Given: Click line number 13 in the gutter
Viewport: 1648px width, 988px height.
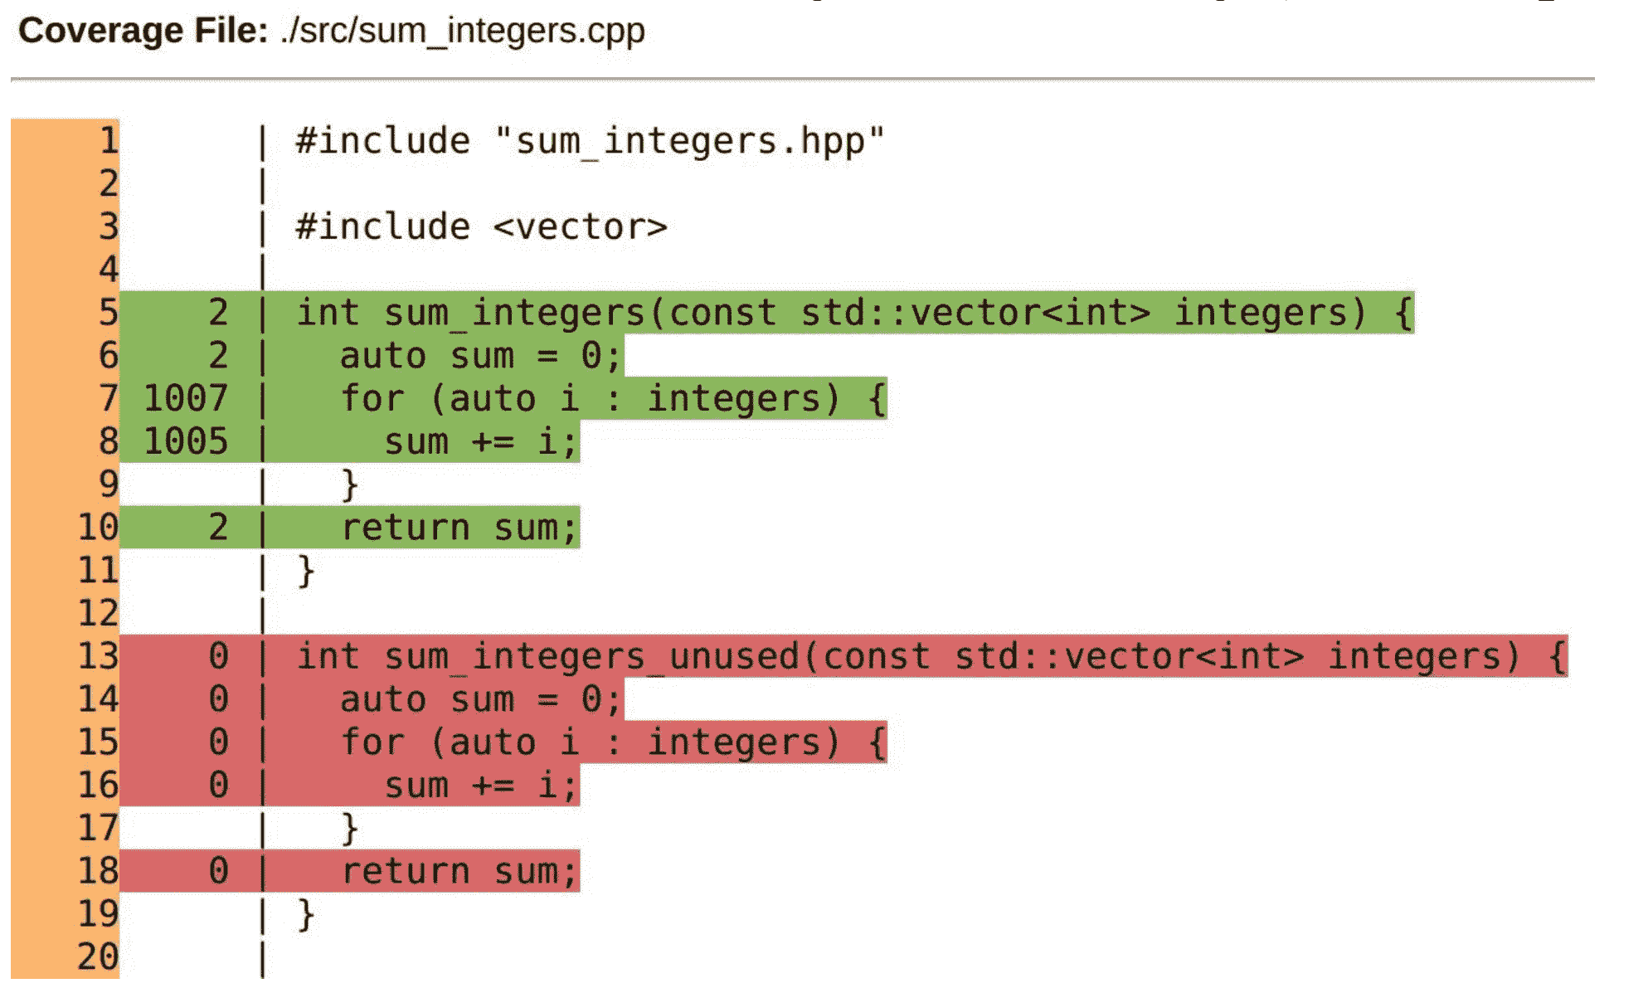Looking at the screenshot, I should (98, 656).
